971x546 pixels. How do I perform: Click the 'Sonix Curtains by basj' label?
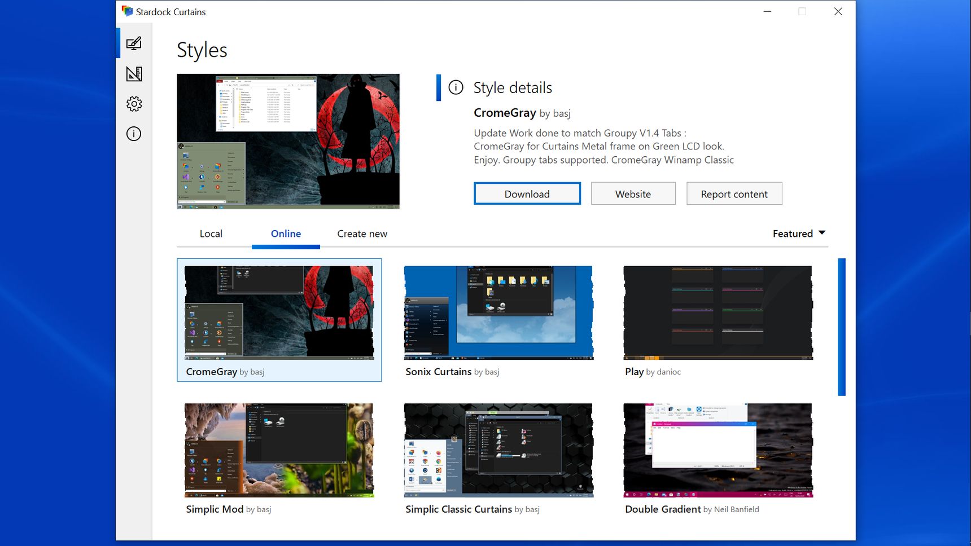[452, 372]
